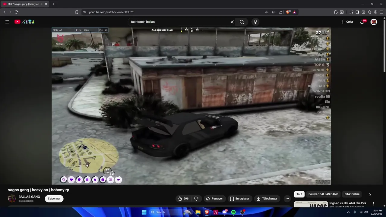
Task: Save video with Enregistrer button
Action: pyautogui.click(x=240, y=199)
